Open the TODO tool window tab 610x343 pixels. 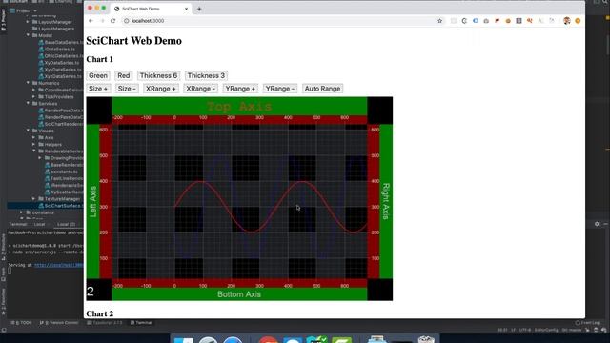(x=22, y=323)
